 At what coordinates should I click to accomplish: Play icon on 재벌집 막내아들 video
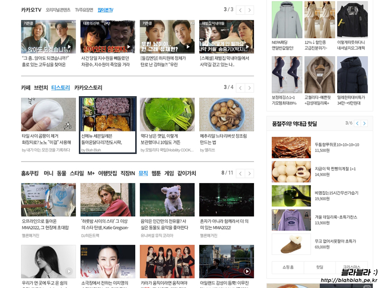point(248,47)
